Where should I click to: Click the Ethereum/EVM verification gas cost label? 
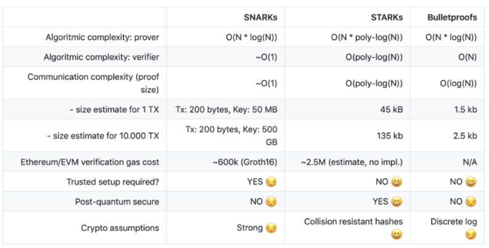(x=90, y=162)
